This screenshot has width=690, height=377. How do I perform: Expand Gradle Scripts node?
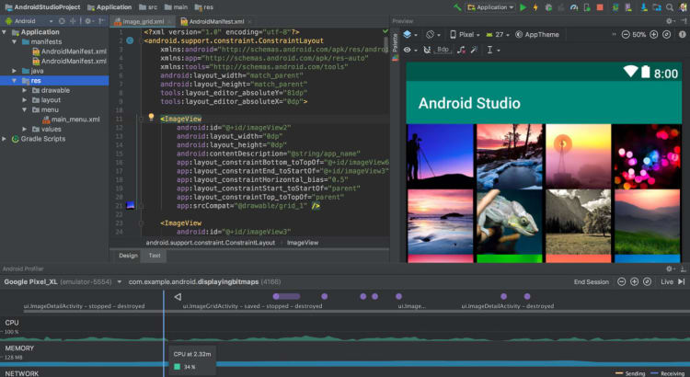coord(4,139)
